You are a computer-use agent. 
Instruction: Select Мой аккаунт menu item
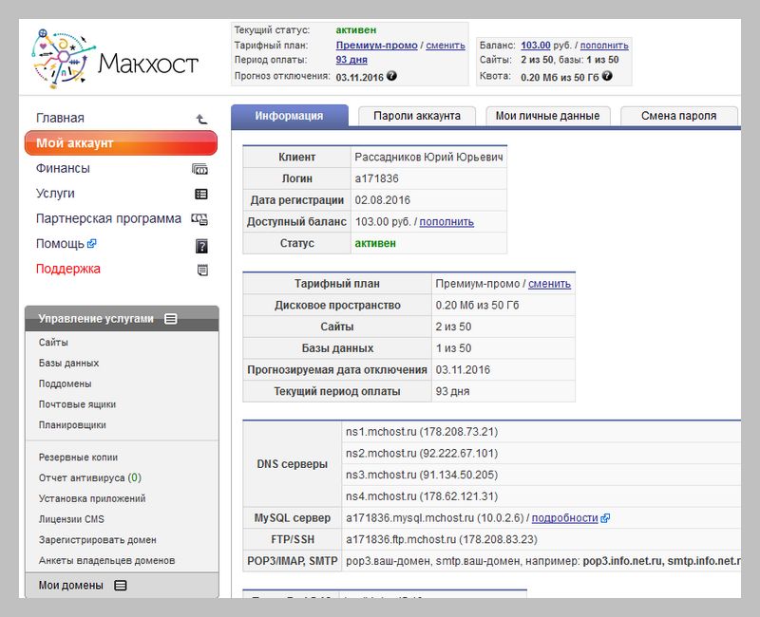[x=121, y=143]
